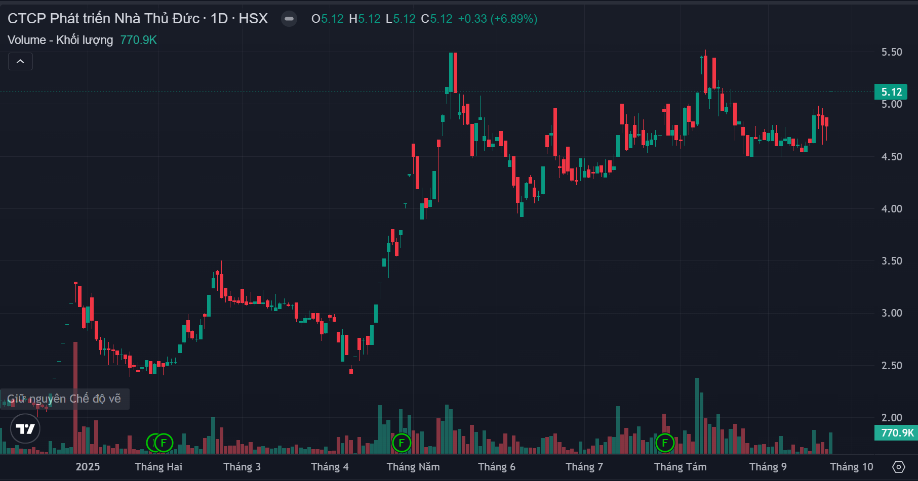Click the Tháng 9 label on the time axis
This screenshot has width=918, height=481.
click(x=768, y=467)
